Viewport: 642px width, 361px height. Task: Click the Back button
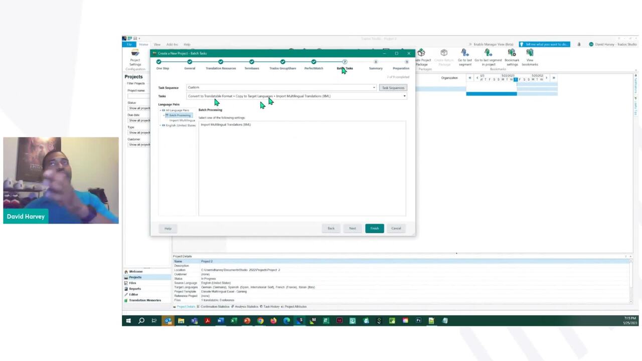(331, 229)
